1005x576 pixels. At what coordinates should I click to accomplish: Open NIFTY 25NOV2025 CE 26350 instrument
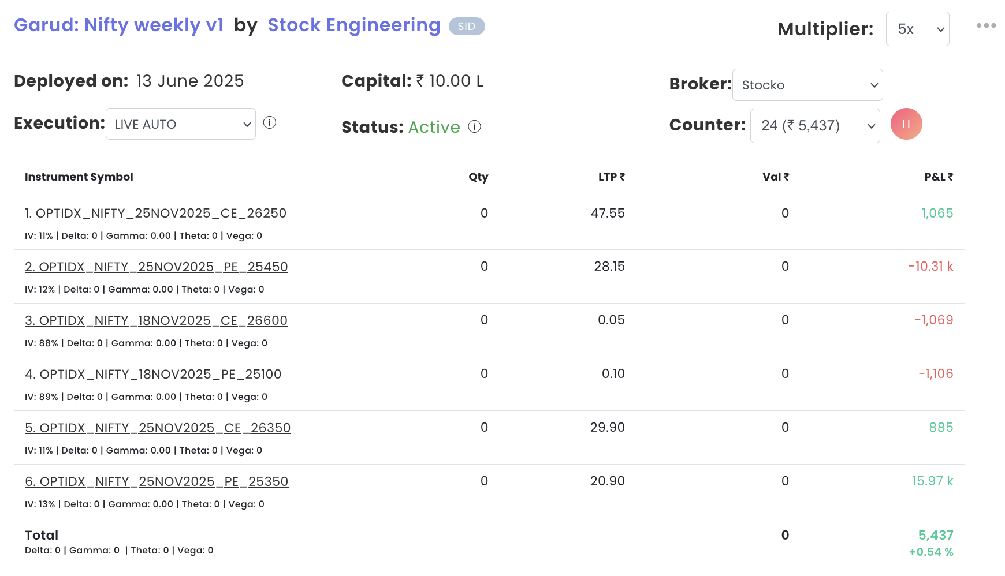pos(158,428)
